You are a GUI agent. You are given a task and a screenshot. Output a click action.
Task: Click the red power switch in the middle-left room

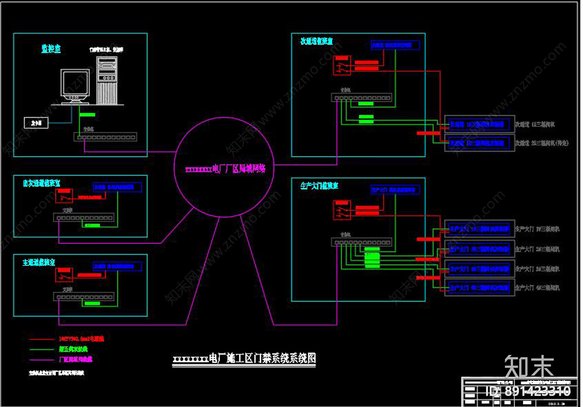(64, 196)
